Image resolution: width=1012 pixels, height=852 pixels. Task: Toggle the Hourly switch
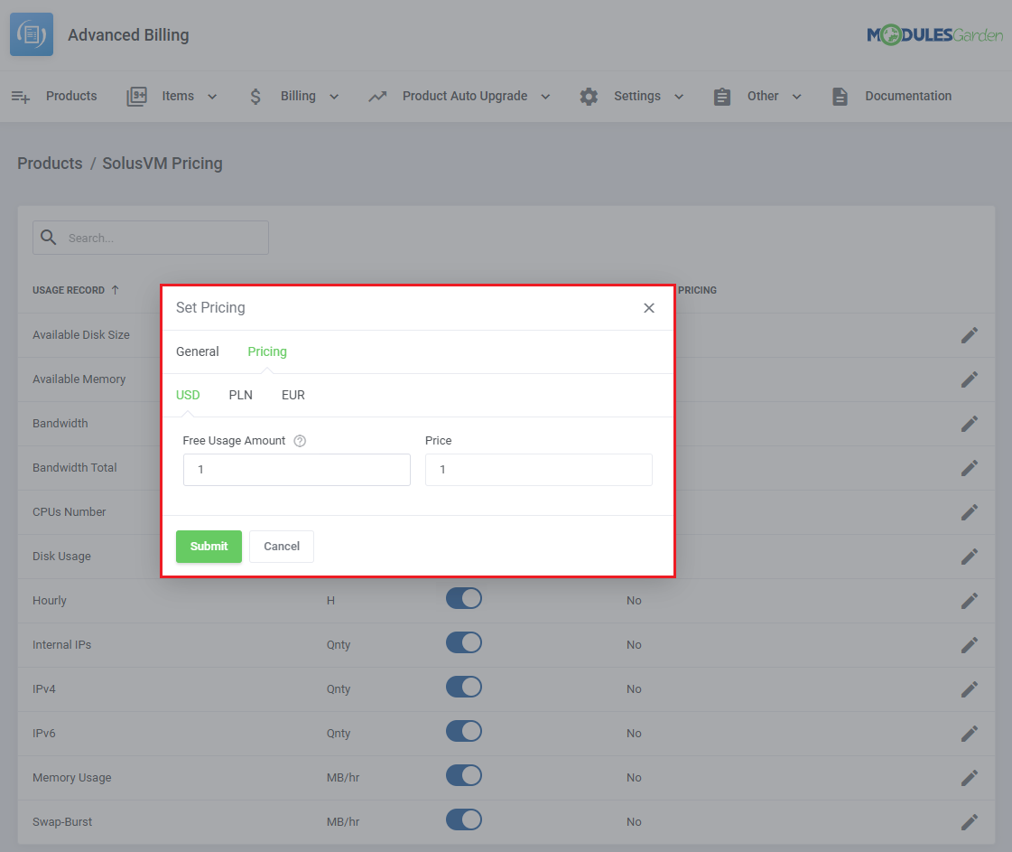[x=464, y=598]
